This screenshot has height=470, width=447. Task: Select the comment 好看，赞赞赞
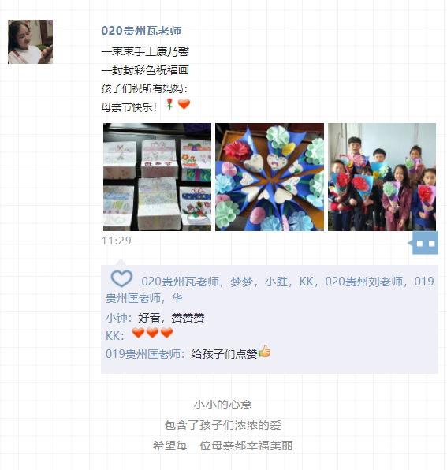[x=171, y=318]
